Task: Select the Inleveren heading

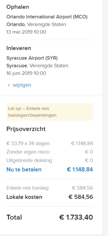Action: point(19,48)
